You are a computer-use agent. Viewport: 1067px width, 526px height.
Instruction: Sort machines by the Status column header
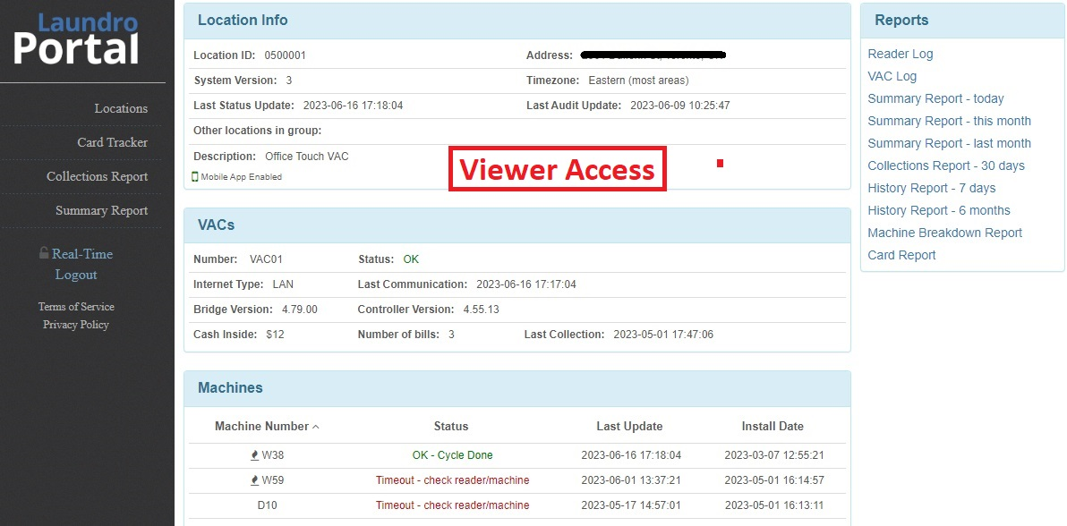[x=451, y=427]
